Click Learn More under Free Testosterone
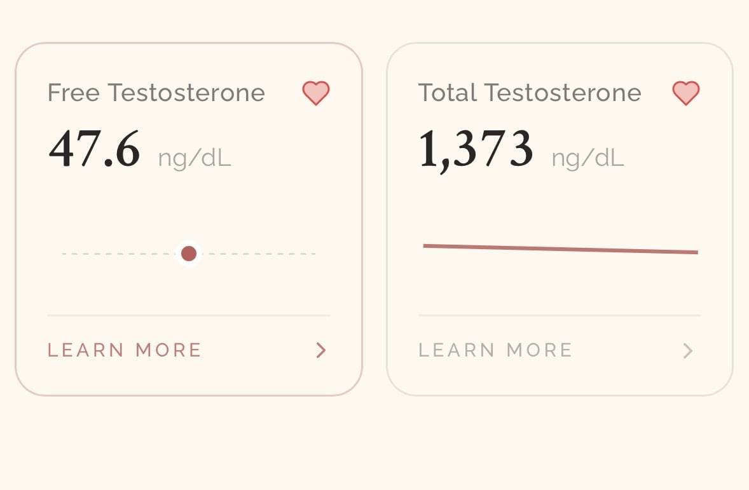Image resolution: width=749 pixels, height=490 pixels. (x=124, y=350)
